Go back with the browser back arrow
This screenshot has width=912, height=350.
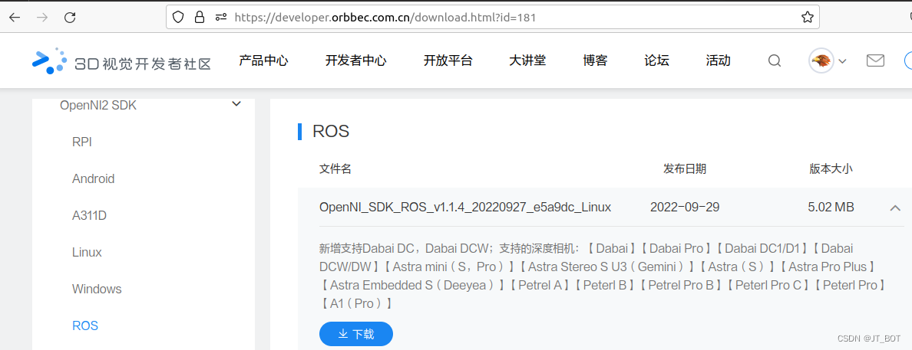(x=15, y=18)
